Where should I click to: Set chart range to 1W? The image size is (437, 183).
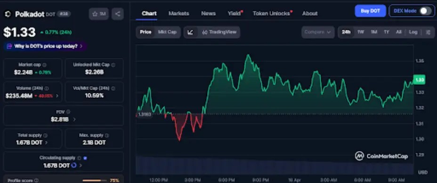361,32
